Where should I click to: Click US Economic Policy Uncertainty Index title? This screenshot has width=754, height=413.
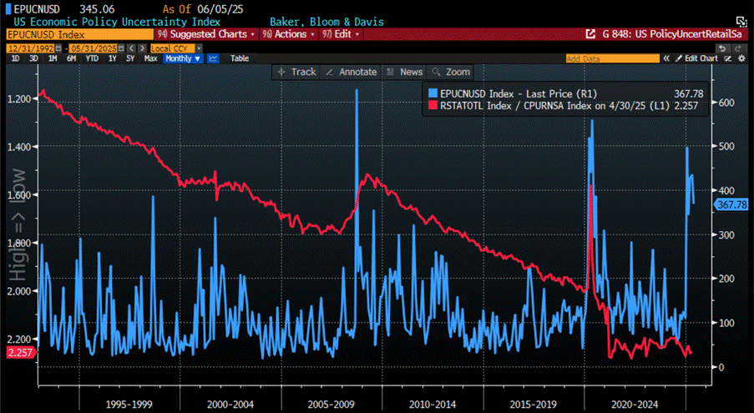(x=117, y=22)
